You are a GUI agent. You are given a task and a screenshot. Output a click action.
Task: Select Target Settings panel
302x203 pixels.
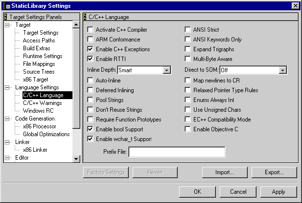41,33
